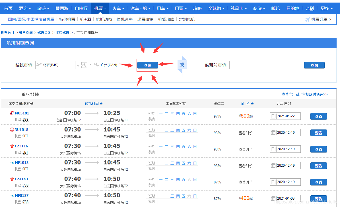Screen dimensions: 340x207
Task: Open the 跟团游 nav item
Action: 62,9
